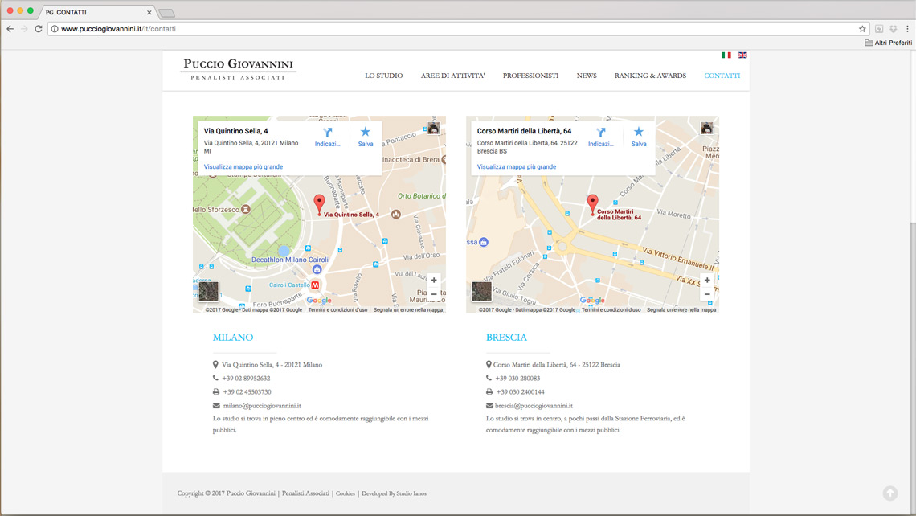Click Brescia fax +39 030 2400144
Viewport: 916px width, 516px height.
[520, 392]
